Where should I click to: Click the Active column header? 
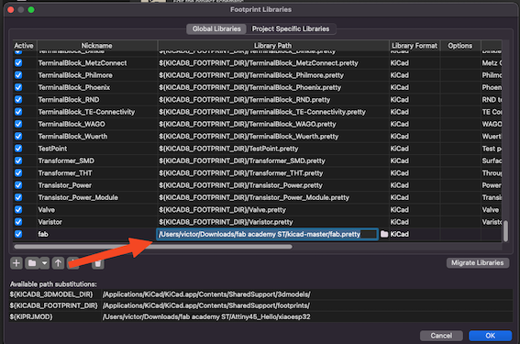(x=24, y=46)
